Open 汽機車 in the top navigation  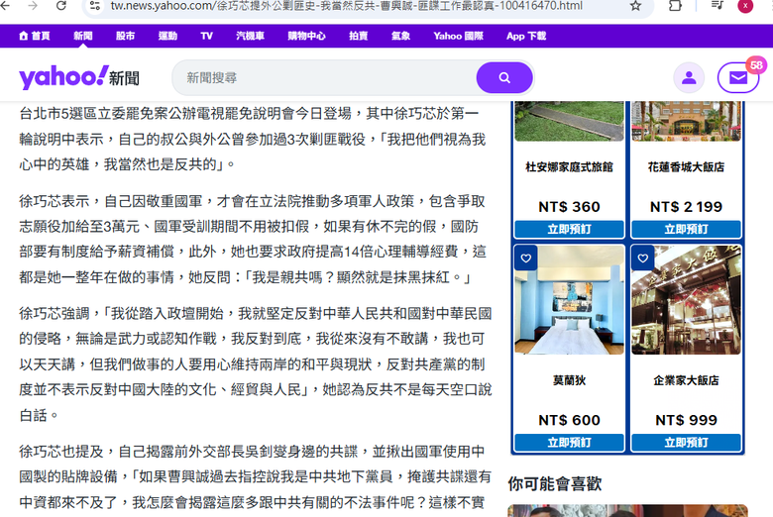pos(250,36)
